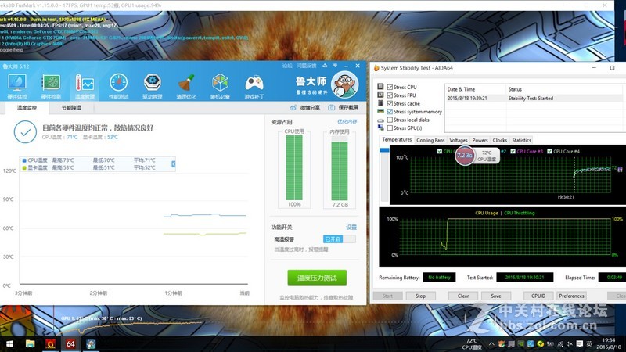Open AIDA64 Powers tab
626x352 pixels.
(480, 140)
